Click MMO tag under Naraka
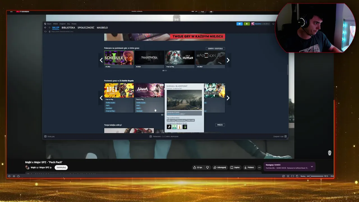359x202 pixels. (x=138, y=108)
